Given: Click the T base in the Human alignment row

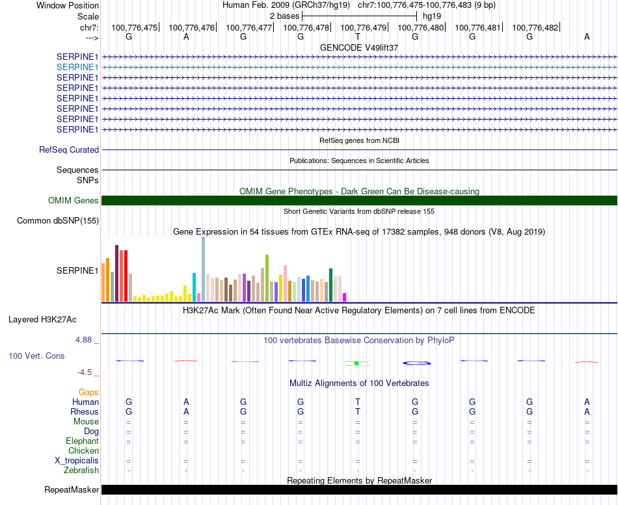Looking at the screenshot, I should (358, 402).
